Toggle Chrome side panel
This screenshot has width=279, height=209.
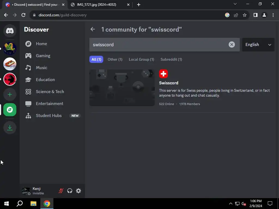point(256,15)
